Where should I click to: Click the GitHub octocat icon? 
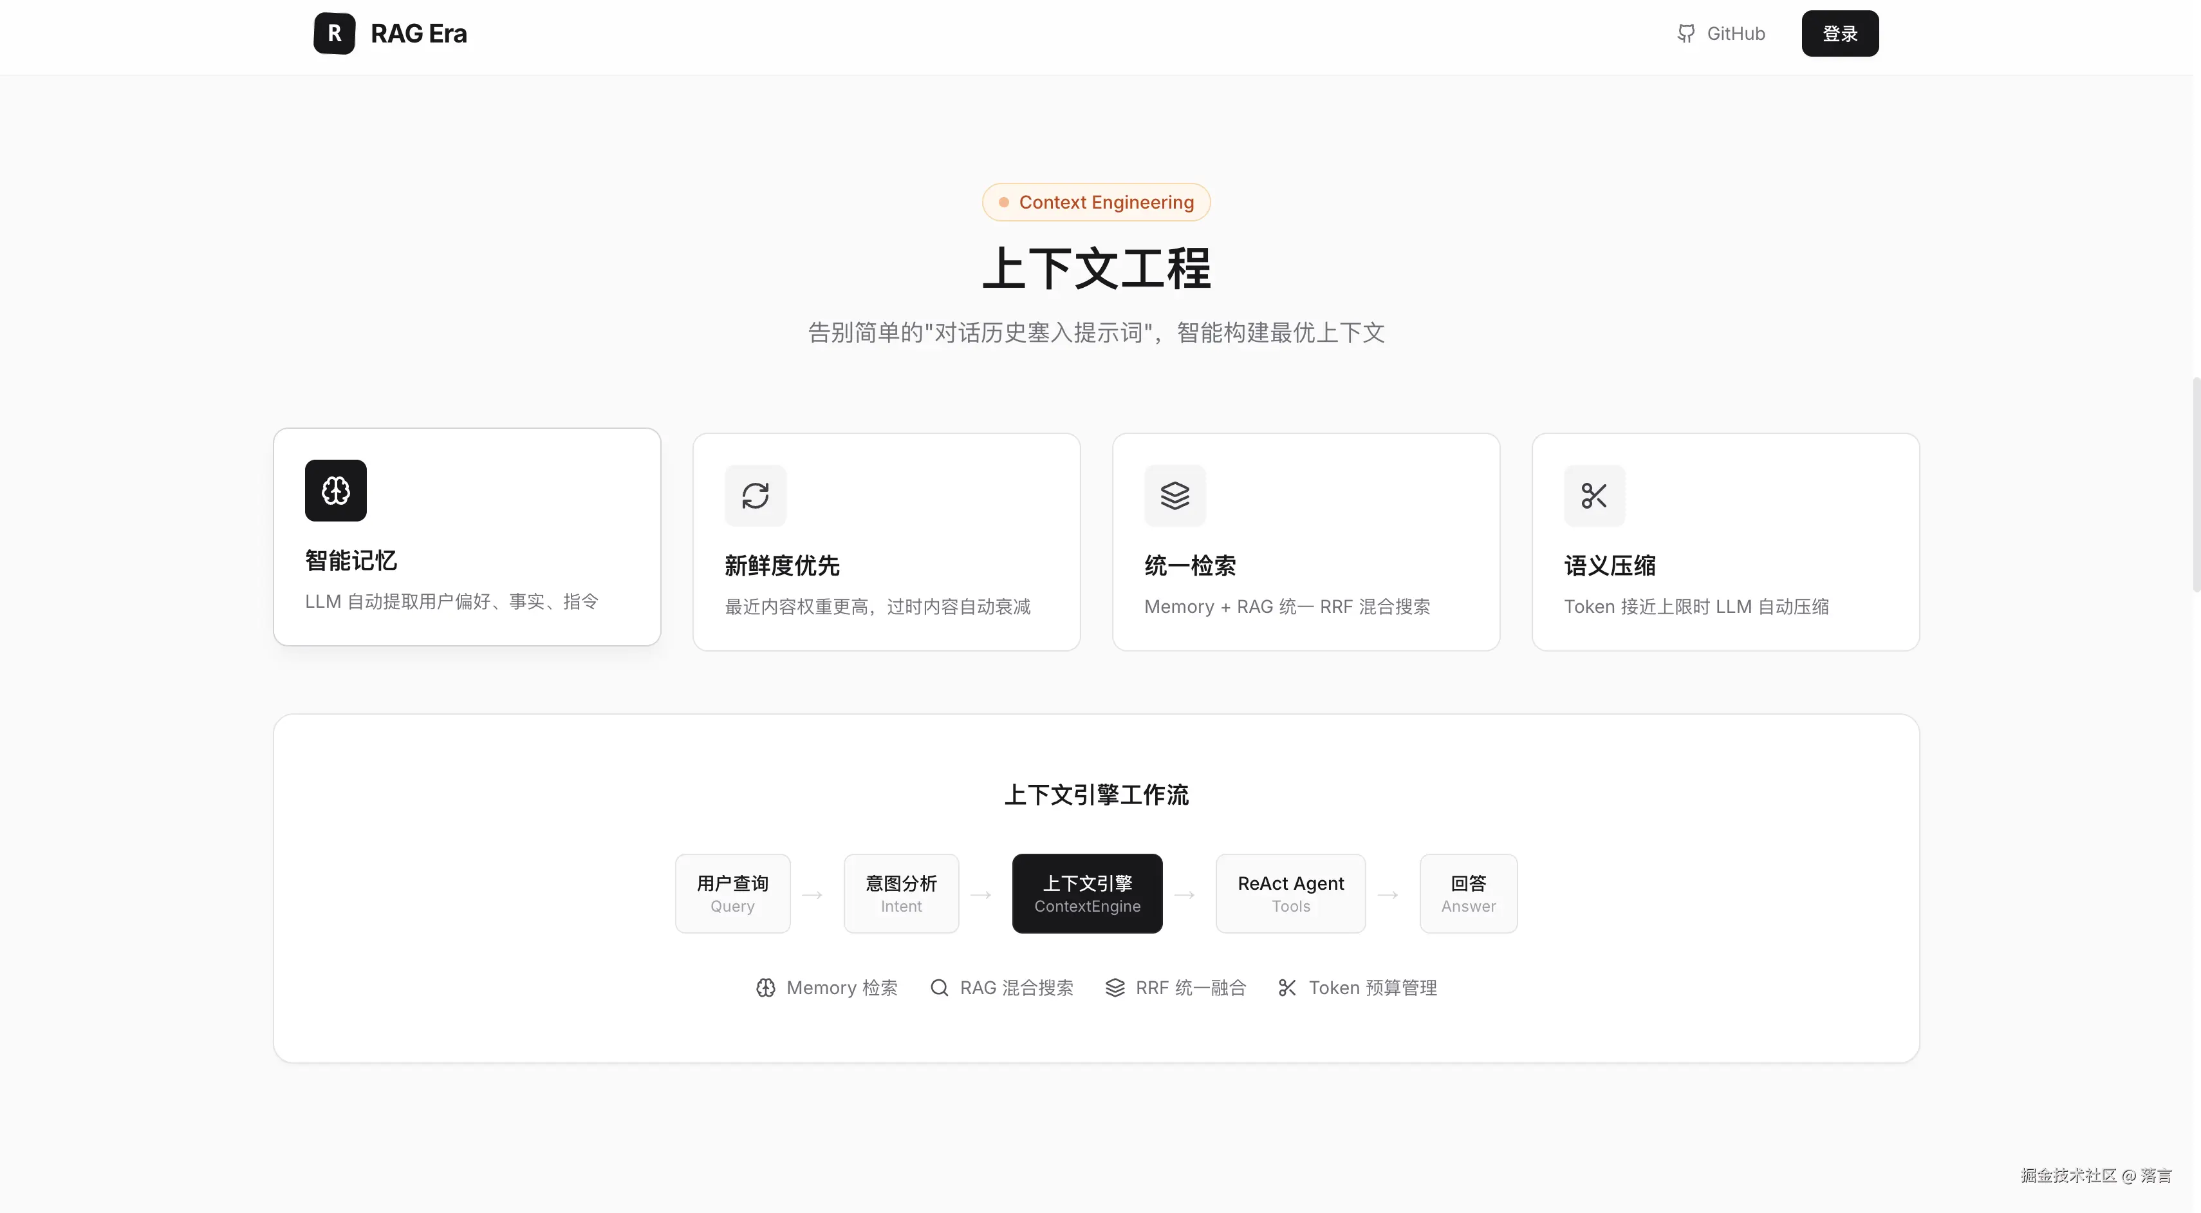[x=1686, y=33]
